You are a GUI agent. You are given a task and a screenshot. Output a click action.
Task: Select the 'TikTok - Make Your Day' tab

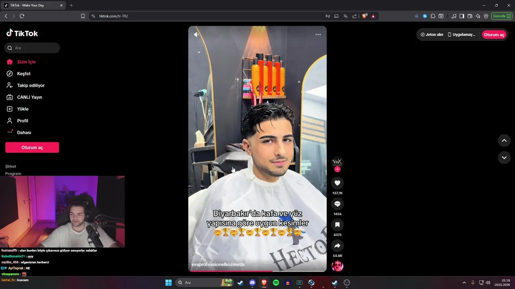pos(33,5)
